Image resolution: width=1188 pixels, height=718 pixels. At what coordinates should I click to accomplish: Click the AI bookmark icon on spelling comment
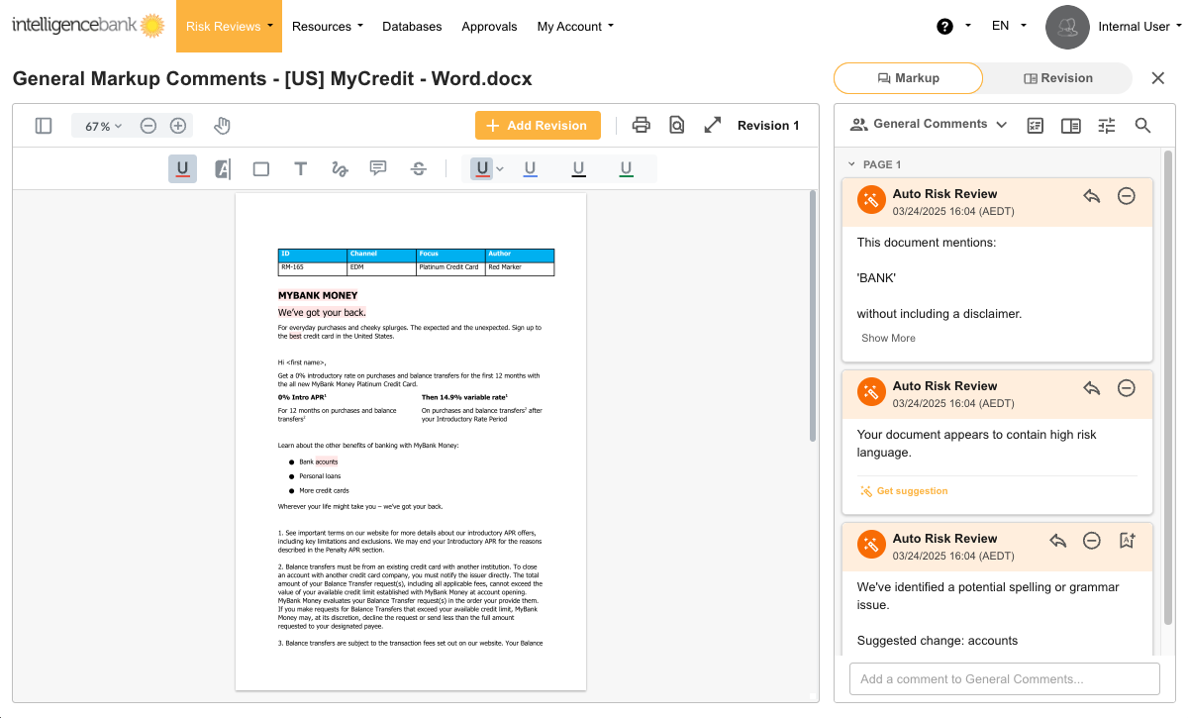coord(1127,541)
